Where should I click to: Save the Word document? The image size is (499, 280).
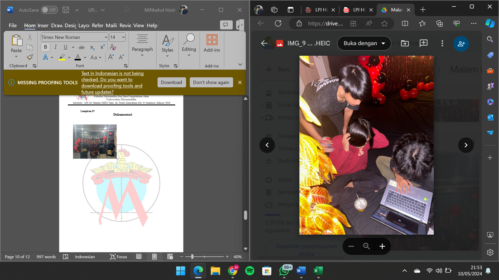point(66,10)
